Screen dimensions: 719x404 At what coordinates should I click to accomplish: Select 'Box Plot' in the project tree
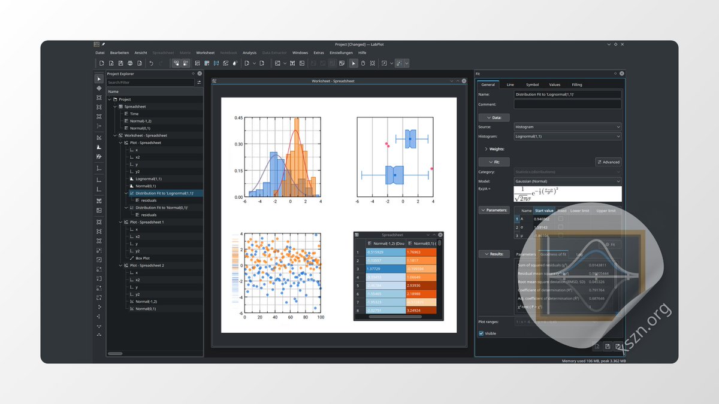(143, 258)
